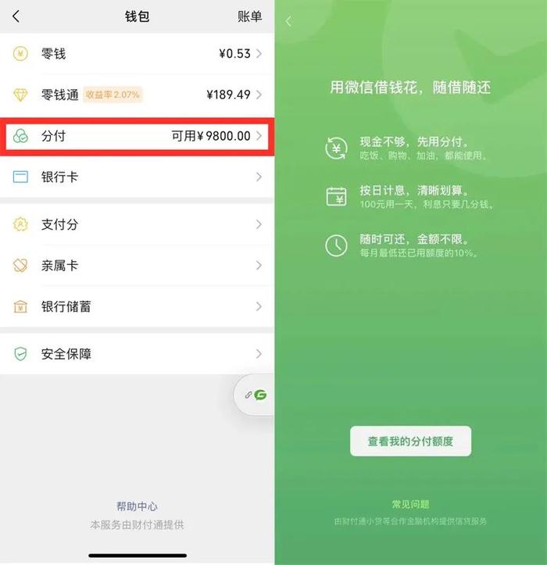Open the 常见问题 FAQ link
Viewport: 547px width, 565px height.
click(410, 504)
